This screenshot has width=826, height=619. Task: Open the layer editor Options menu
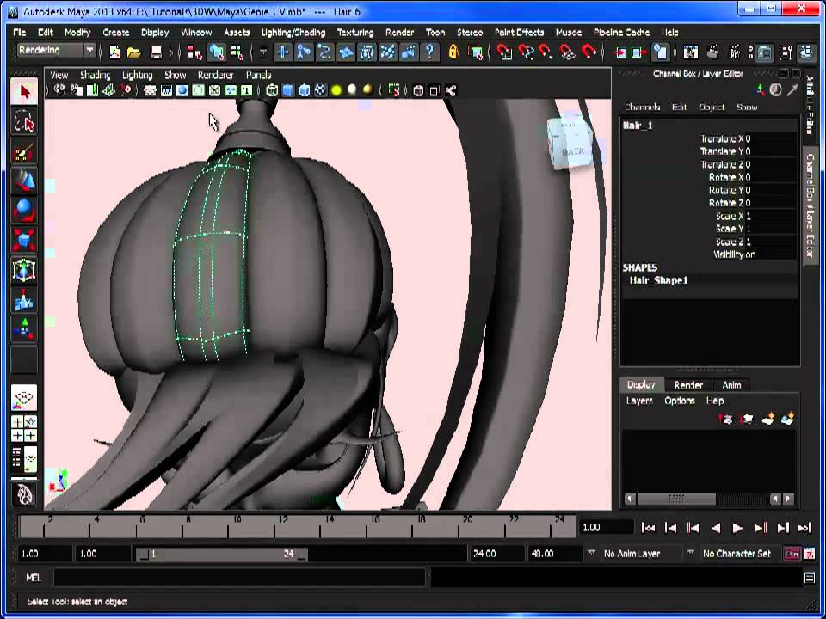(x=680, y=401)
